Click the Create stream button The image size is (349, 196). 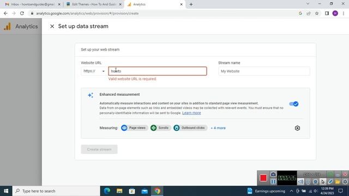pyautogui.click(x=99, y=149)
